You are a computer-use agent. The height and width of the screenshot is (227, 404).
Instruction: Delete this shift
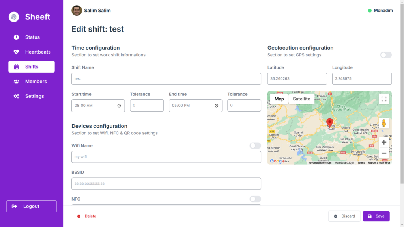coord(87,216)
